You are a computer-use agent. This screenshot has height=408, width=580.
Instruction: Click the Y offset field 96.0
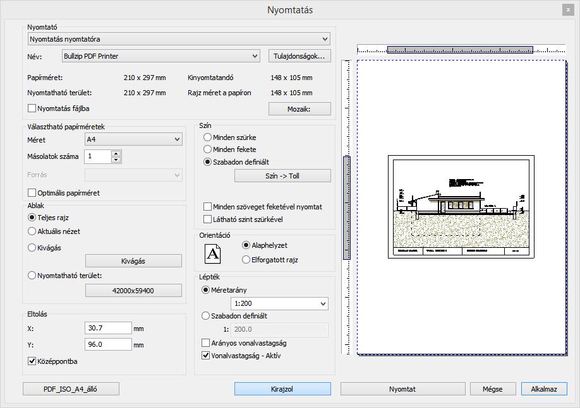(x=109, y=344)
